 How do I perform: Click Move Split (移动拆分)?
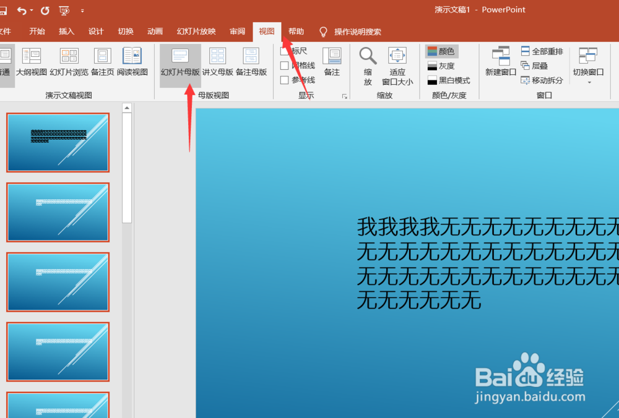[542, 80]
